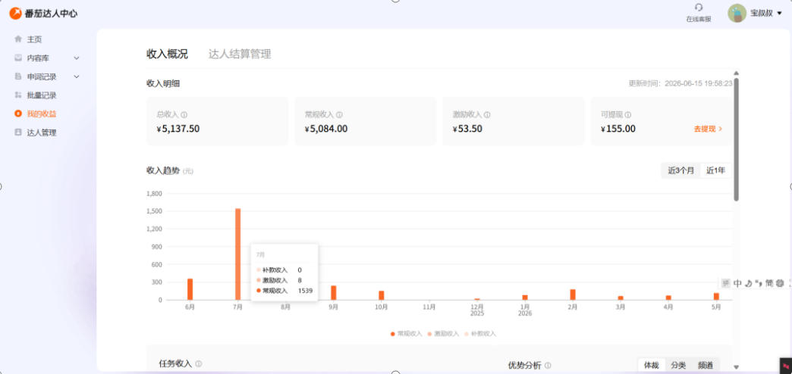
Task: Open the 宝叔叔 account dropdown arrow
Action: coord(779,14)
